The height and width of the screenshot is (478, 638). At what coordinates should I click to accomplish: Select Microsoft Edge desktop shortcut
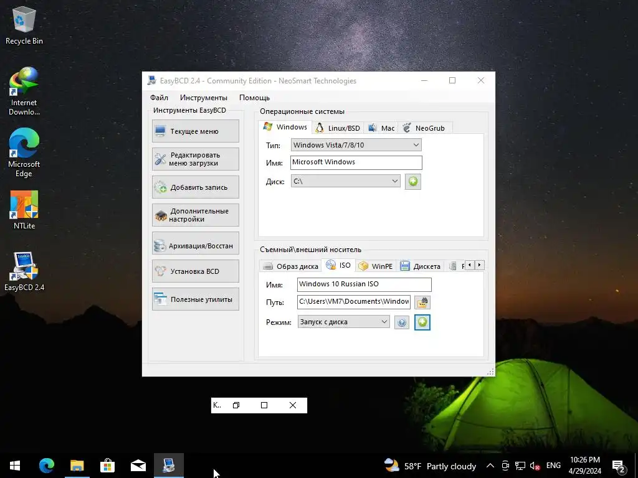pyautogui.click(x=24, y=153)
